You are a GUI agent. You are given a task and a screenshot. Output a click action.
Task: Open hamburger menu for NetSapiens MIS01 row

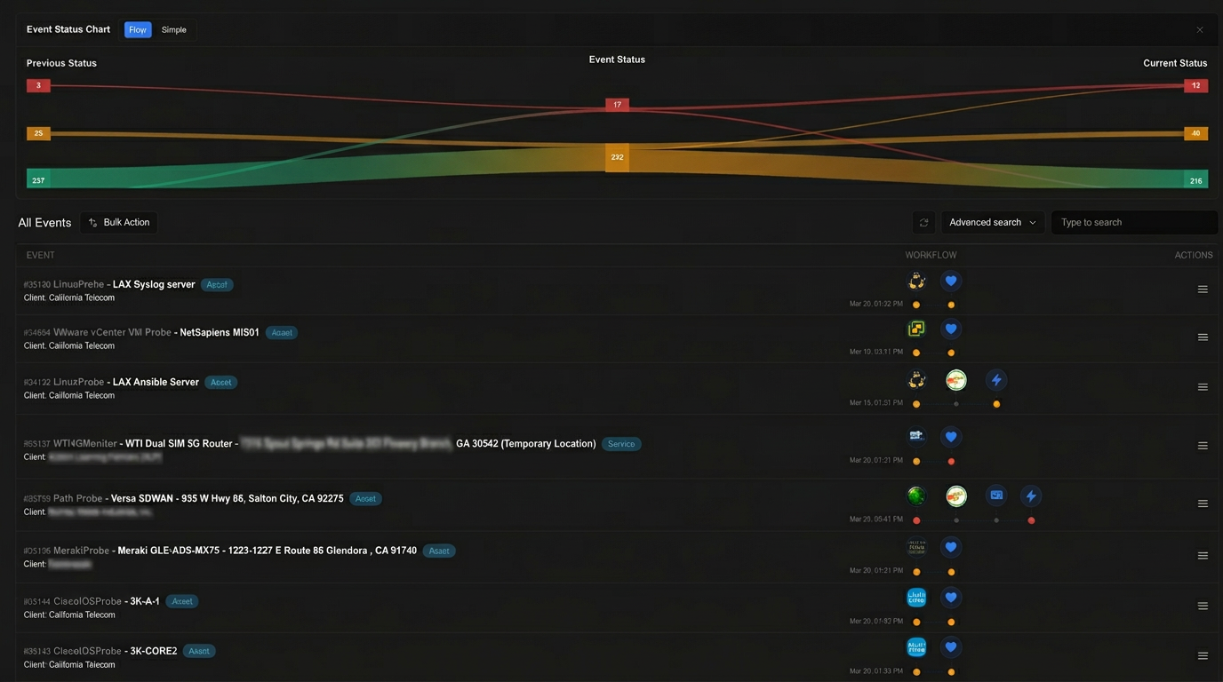(x=1203, y=337)
